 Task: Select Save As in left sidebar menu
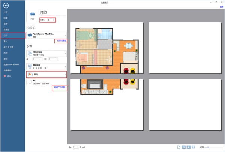6,29
